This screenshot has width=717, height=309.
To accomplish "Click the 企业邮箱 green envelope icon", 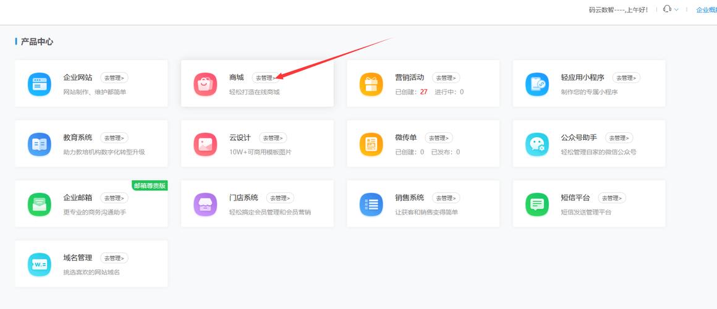I will pos(40,205).
